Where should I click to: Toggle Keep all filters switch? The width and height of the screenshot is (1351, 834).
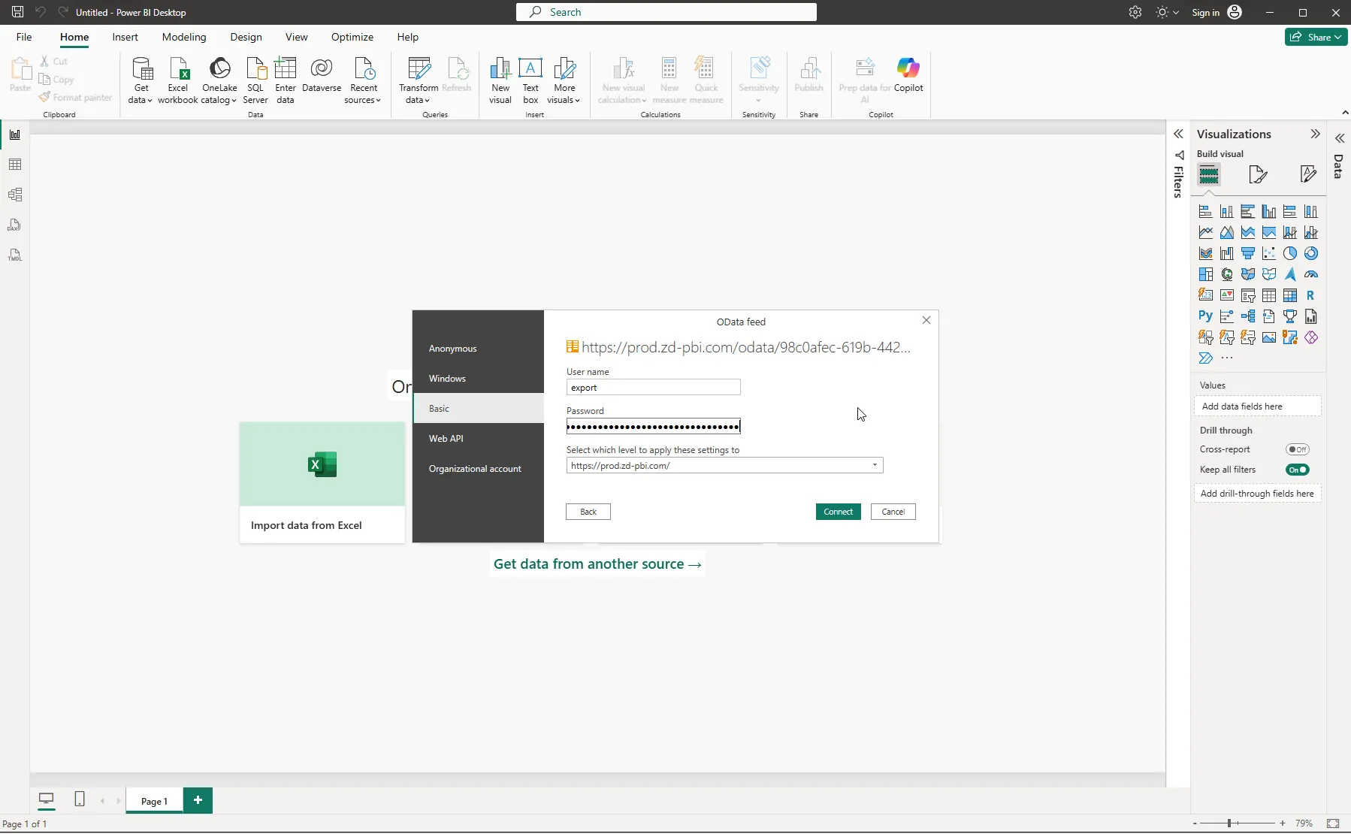(x=1298, y=470)
